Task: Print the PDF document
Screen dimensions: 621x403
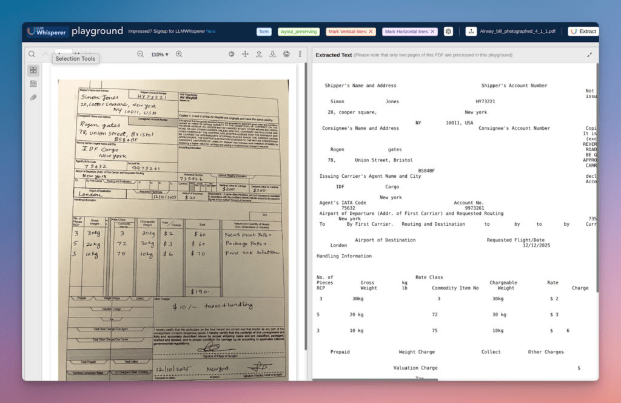Action: coord(286,54)
